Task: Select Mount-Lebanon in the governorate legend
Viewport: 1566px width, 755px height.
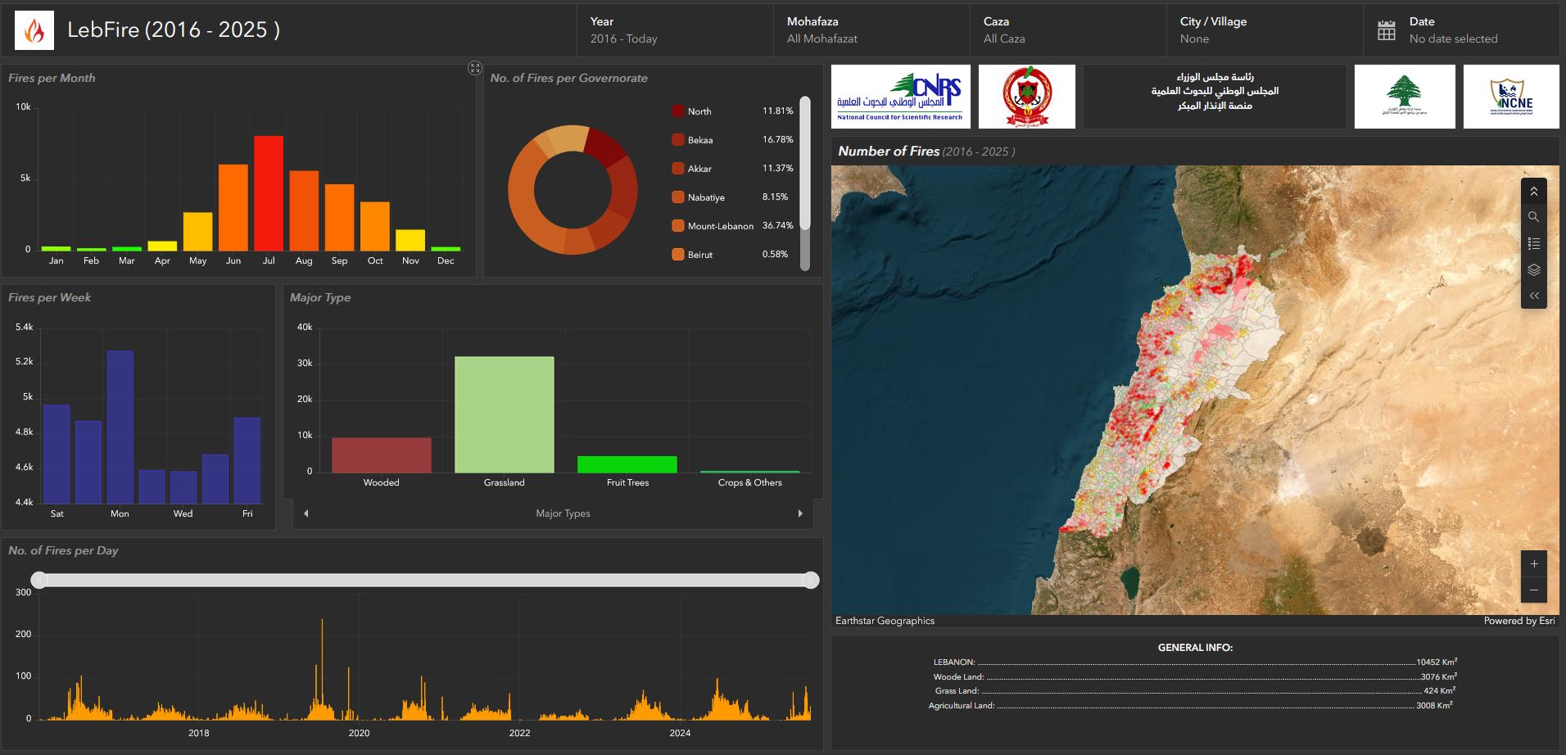Action: tap(720, 226)
